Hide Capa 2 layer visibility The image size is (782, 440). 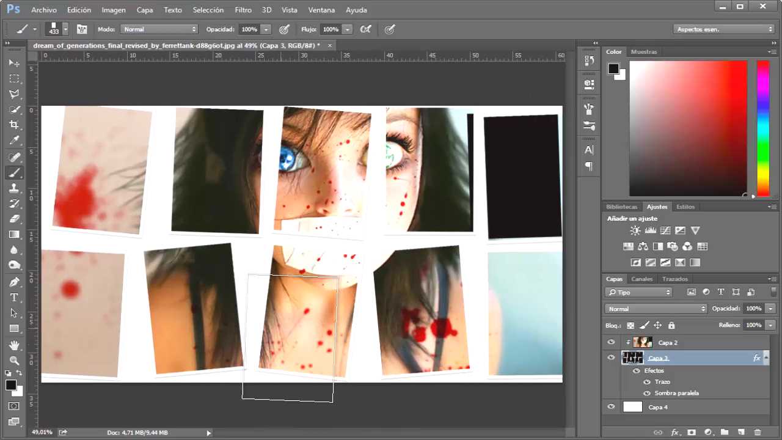pyautogui.click(x=611, y=342)
